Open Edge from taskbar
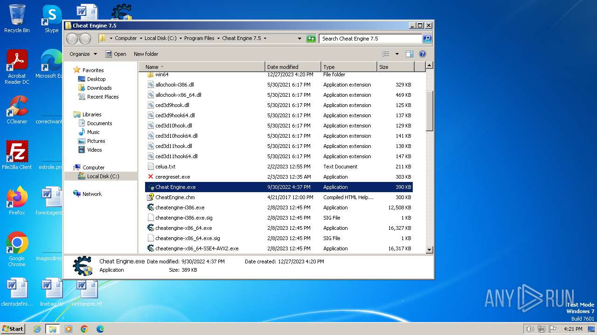The image size is (597, 335). pyautogui.click(x=100, y=329)
